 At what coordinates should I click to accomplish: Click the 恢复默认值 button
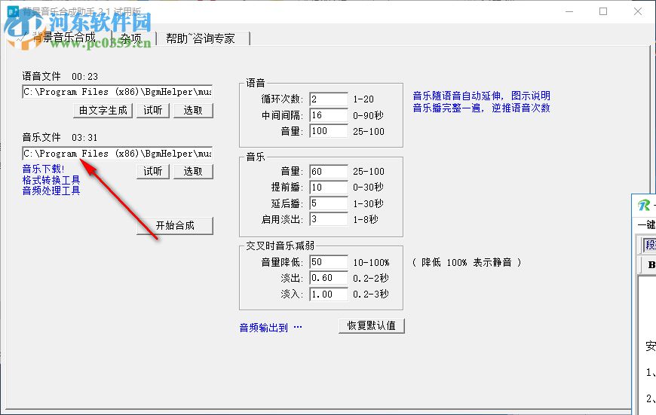(372, 325)
